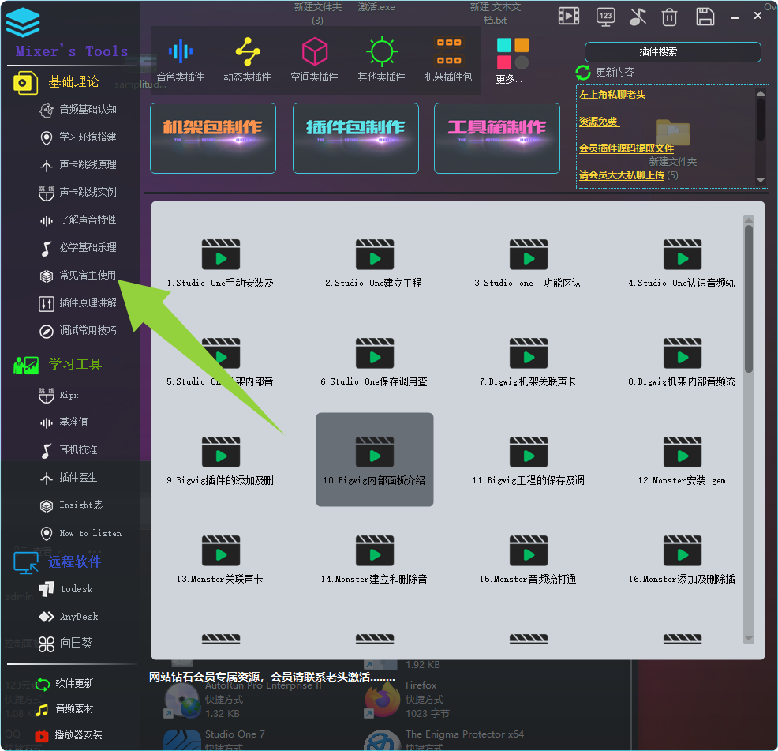This screenshot has width=778, height=751.
Task: Click the 123 monitor icon in title bar
Action: coord(605,17)
